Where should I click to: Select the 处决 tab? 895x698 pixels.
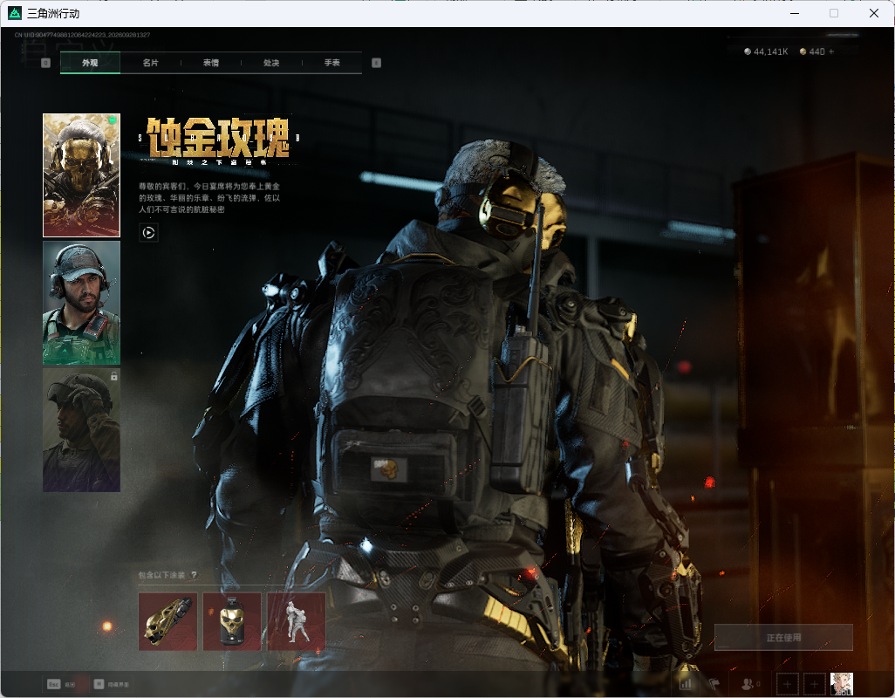click(271, 63)
